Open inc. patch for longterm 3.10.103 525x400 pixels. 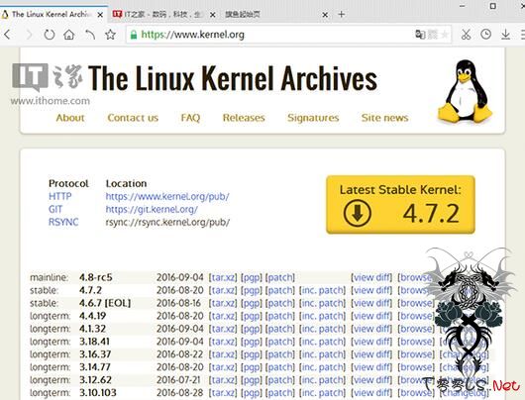click(322, 393)
